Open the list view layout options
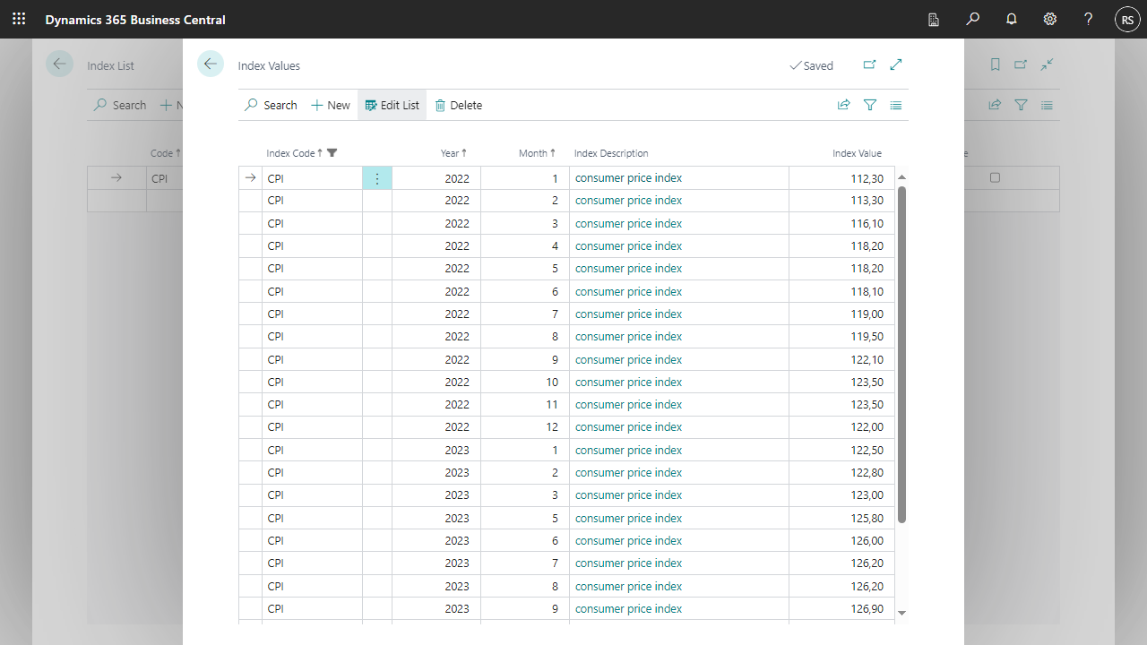 (896, 105)
